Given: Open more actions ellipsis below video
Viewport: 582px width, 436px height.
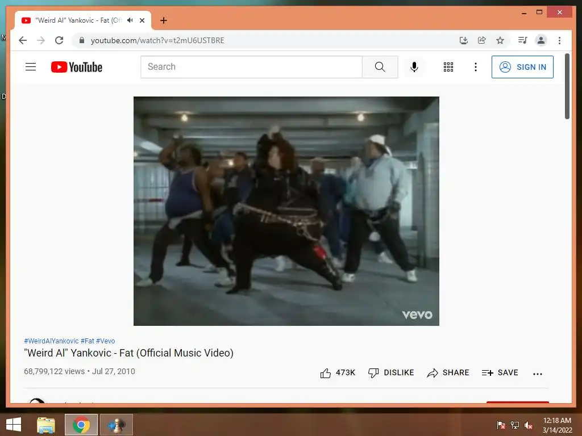Looking at the screenshot, I should (538, 374).
